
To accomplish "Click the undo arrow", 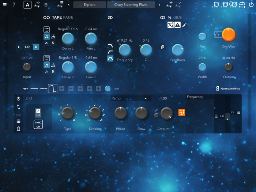I will tap(197, 5).
